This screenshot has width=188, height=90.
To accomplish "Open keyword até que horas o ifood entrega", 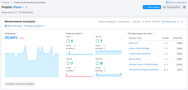I will click(x=143, y=64).
